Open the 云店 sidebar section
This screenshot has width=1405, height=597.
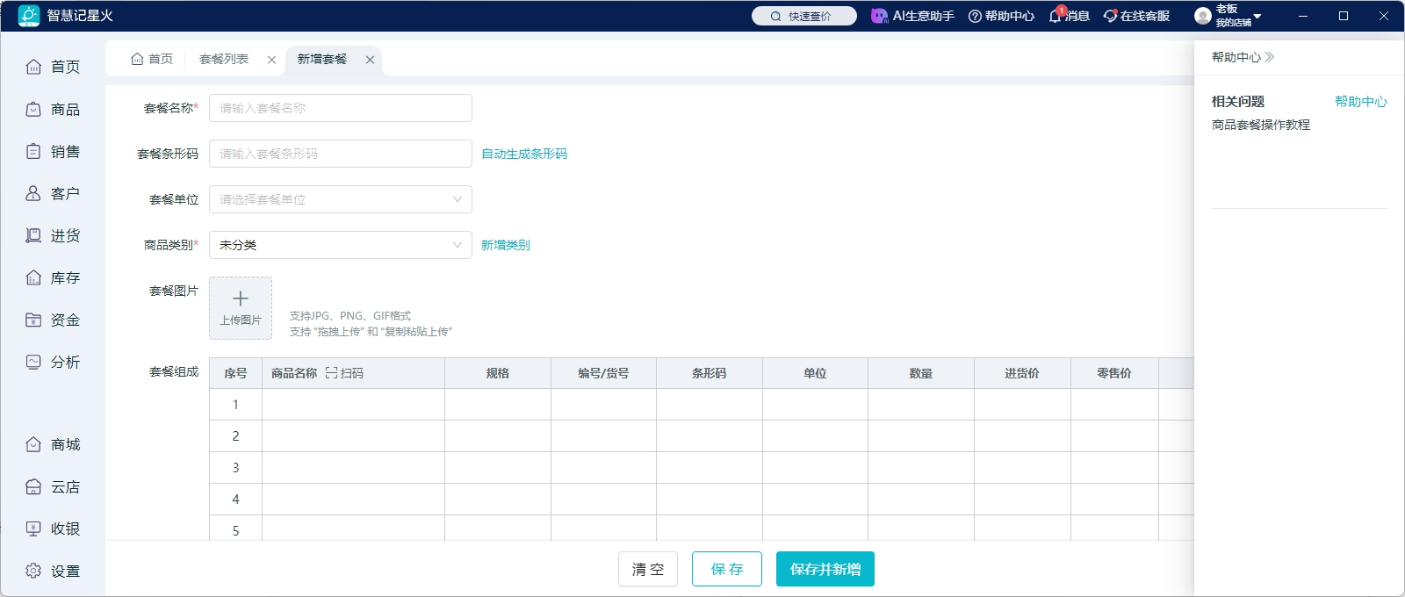point(53,486)
